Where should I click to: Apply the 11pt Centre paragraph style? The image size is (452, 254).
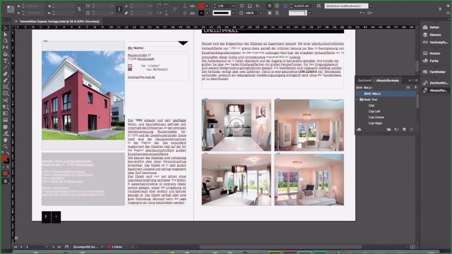[376, 117]
